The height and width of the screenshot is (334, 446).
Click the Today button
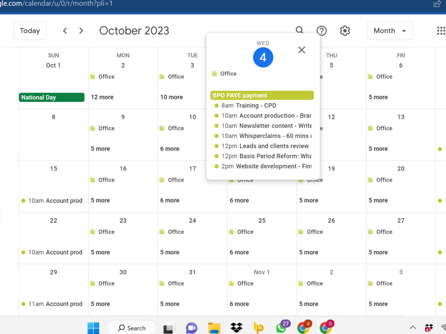click(30, 31)
